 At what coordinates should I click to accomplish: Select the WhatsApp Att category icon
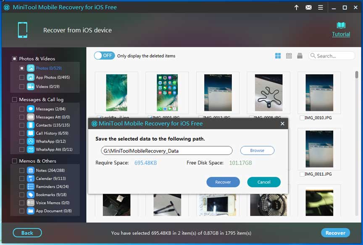pyautogui.click(x=31, y=149)
